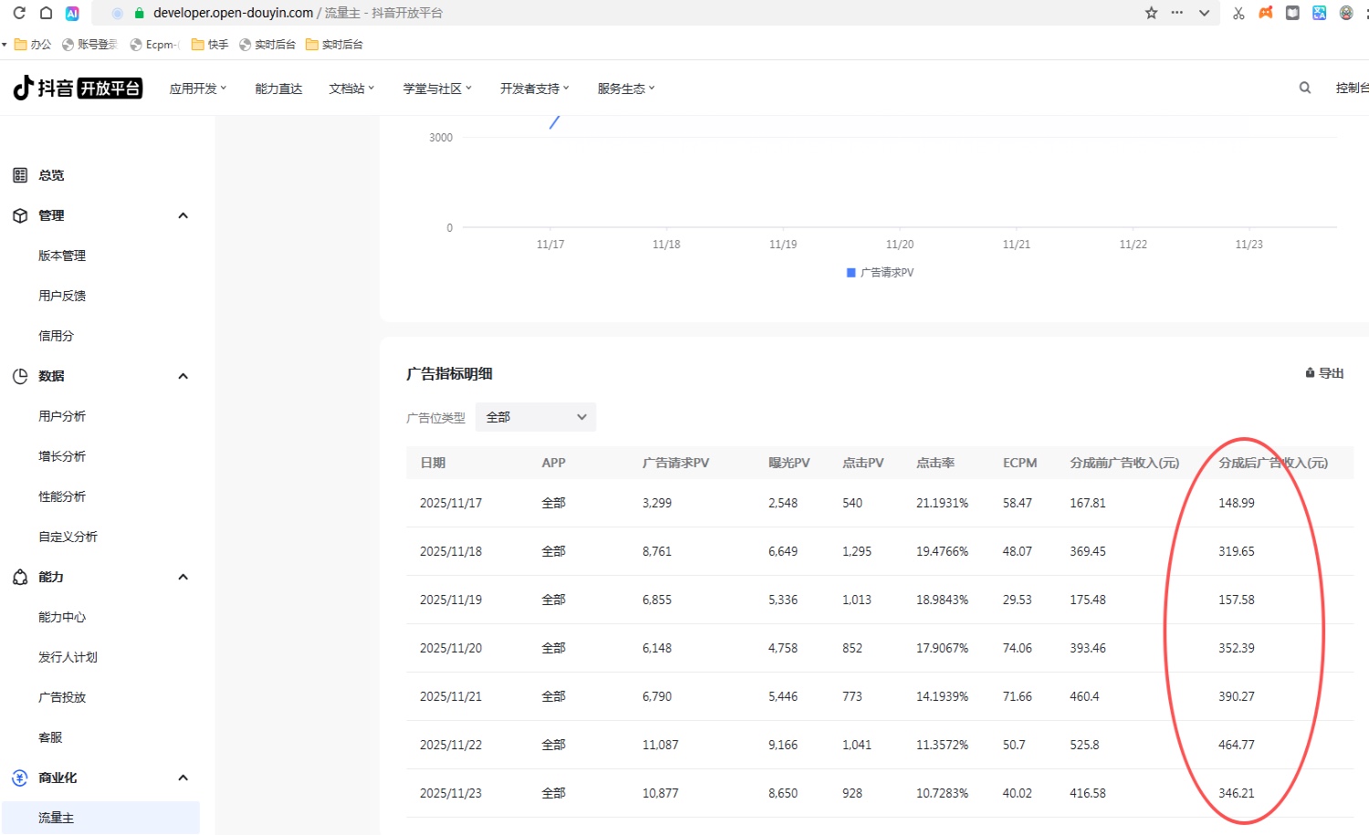This screenshot has width=1369, height=835.
Task: Click the orange game-pad extension icon
Action: tap(1265, 12)
